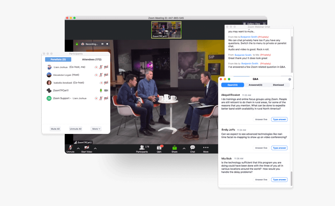Toggle Liam Joshua's video off icon
Image resolution: width=335 pixels, height=206 pixels.
106,67
